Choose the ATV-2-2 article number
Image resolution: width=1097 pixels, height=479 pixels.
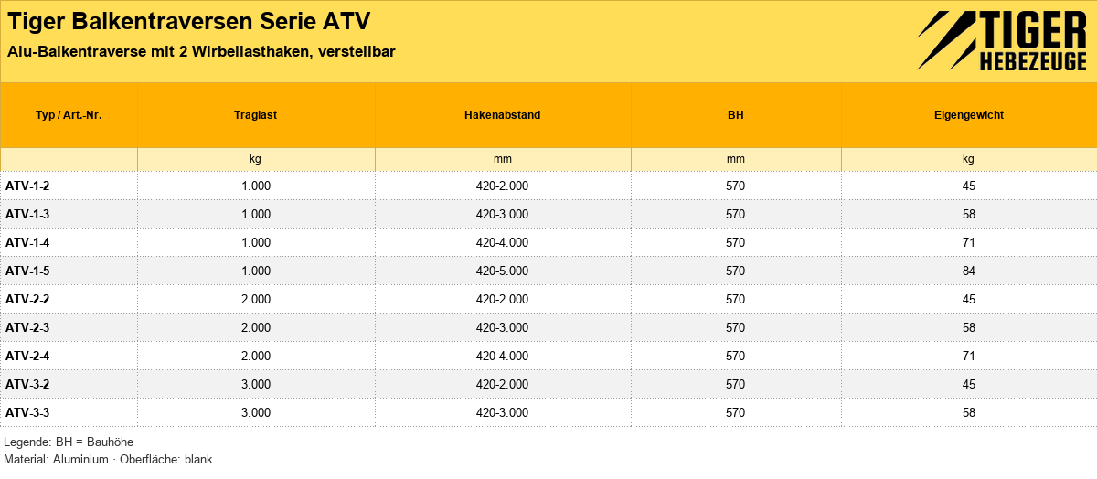tap(27, 299)
